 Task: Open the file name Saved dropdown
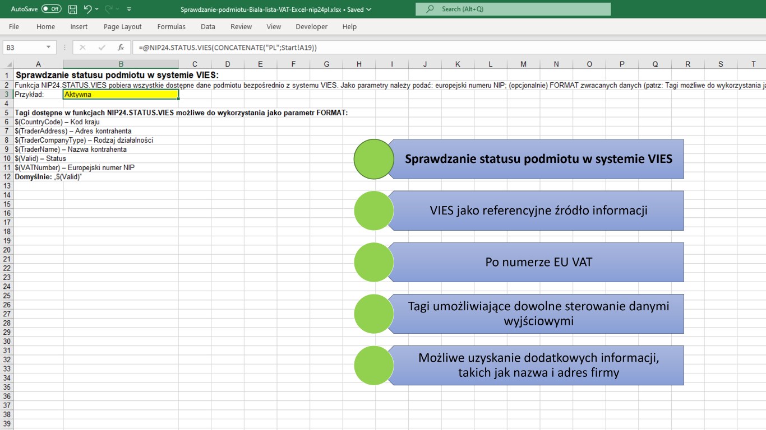pos(368,10)
